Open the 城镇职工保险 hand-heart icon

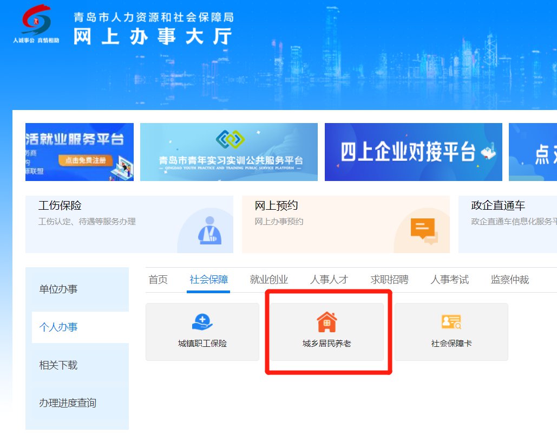[202, 321]
